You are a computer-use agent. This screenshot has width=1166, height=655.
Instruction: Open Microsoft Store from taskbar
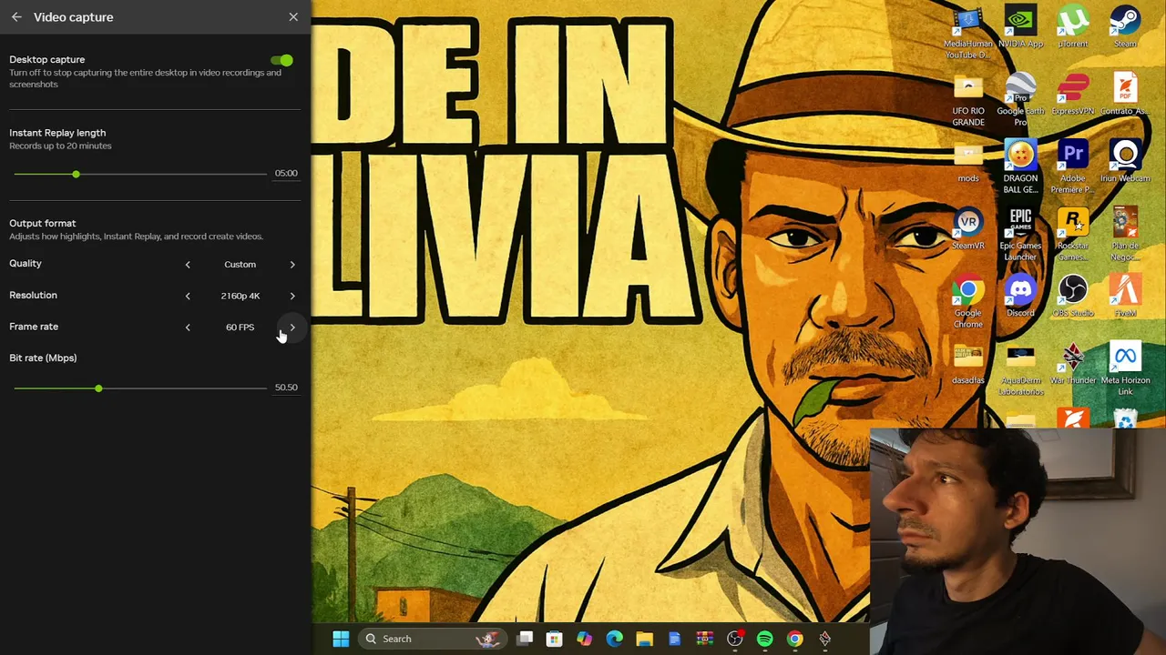(554, 640)
